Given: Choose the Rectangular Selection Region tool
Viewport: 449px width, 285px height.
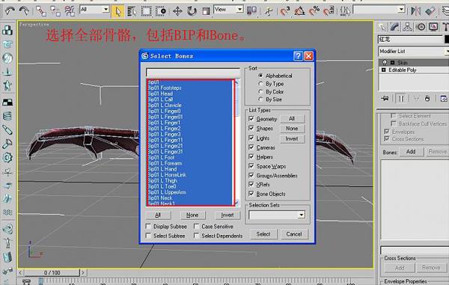Looking at the screenshot, I should coord(147,11).
